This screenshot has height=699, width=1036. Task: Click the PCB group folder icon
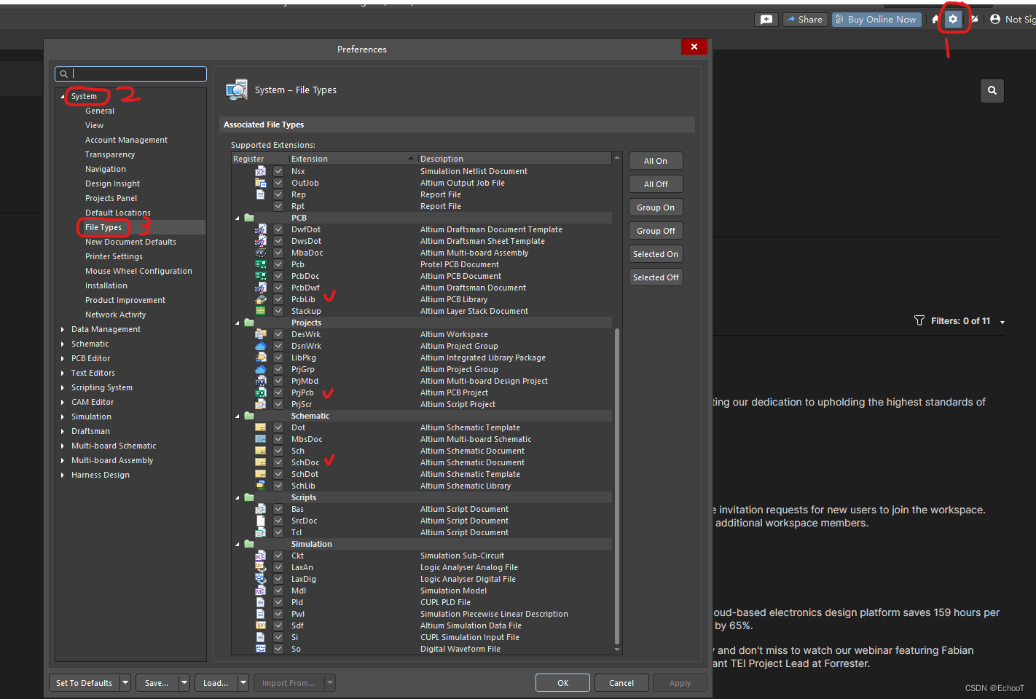249,218
